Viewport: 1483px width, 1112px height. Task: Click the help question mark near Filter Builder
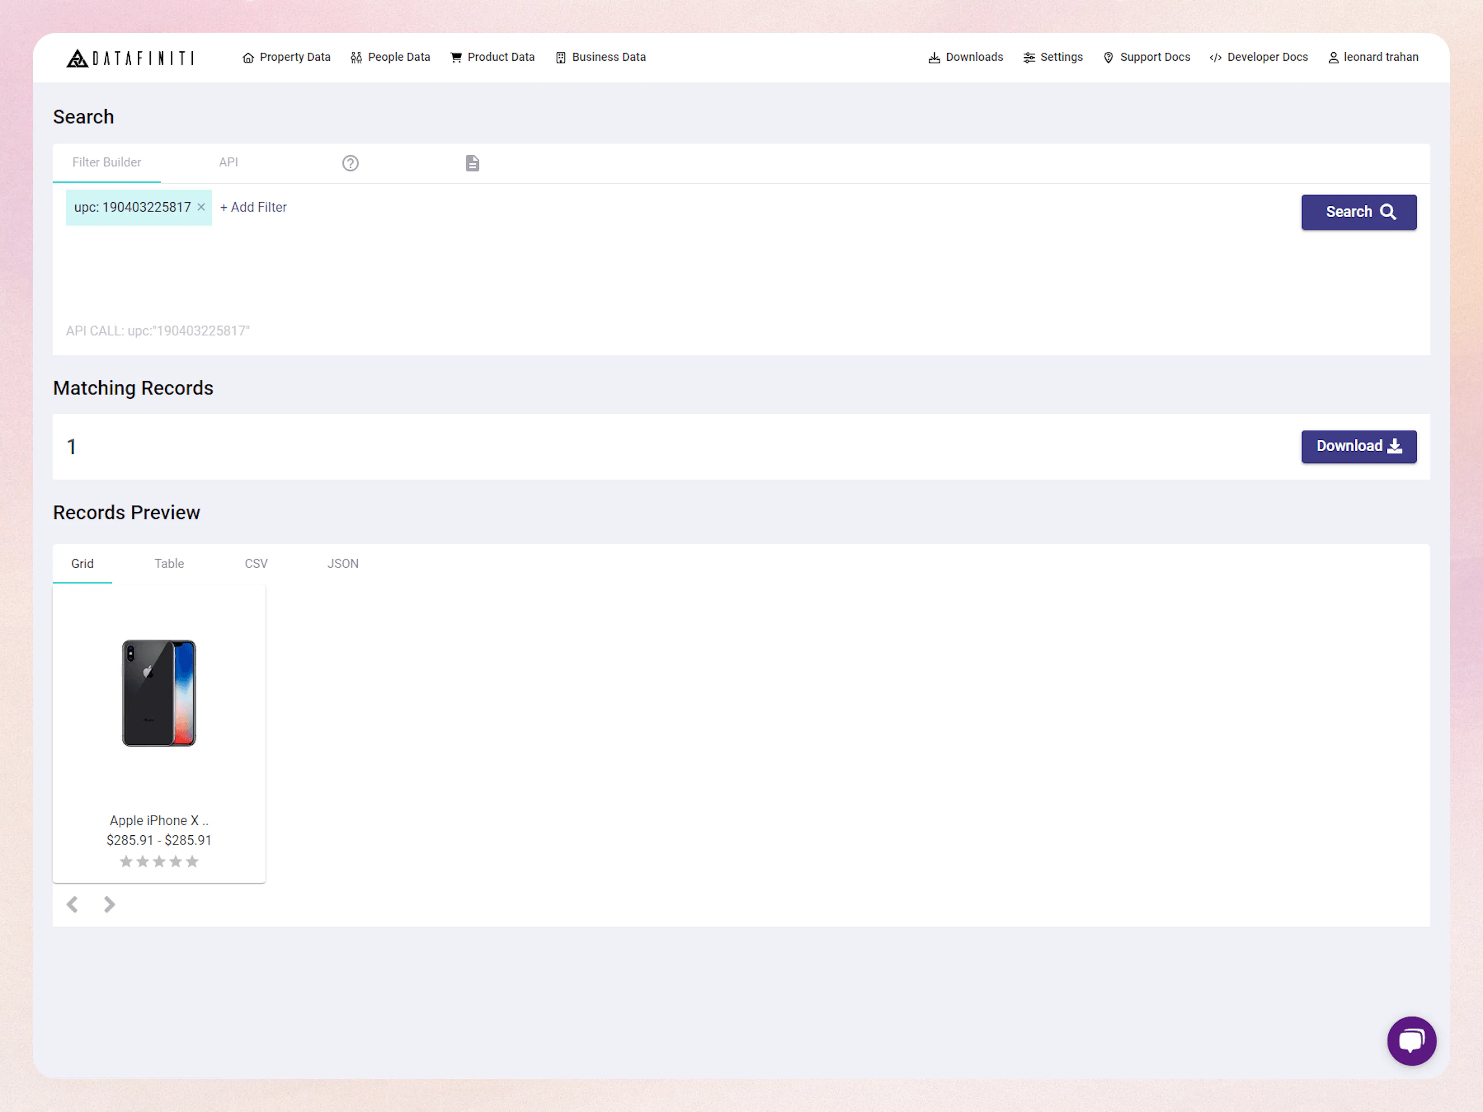coord(351,163)
